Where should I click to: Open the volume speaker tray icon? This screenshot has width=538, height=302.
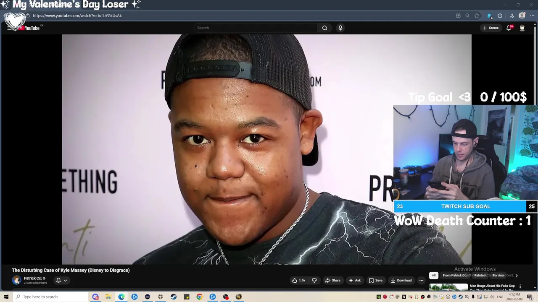click(492, 297)
